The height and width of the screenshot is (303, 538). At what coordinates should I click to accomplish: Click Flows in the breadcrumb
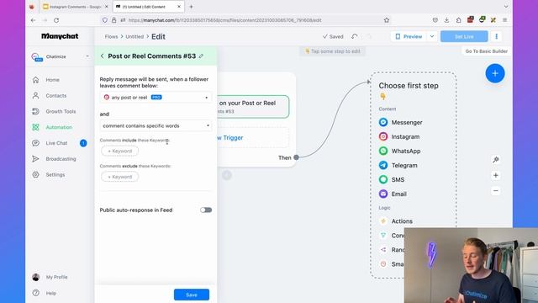pyautogui.click(x=111, y=36)
